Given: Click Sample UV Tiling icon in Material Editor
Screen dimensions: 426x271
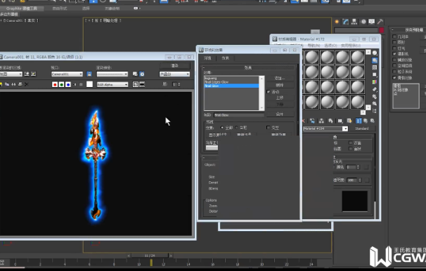Looking at the screenshot, I should (x=375, y=74).
